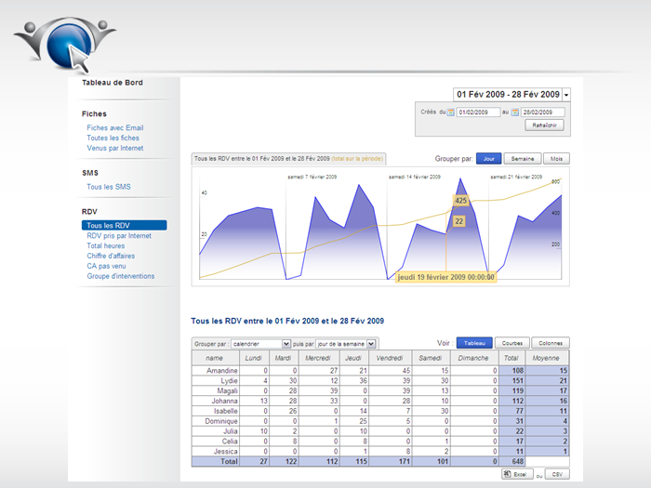
Task: Click the Excel export icon
Action: click(507, 473)
